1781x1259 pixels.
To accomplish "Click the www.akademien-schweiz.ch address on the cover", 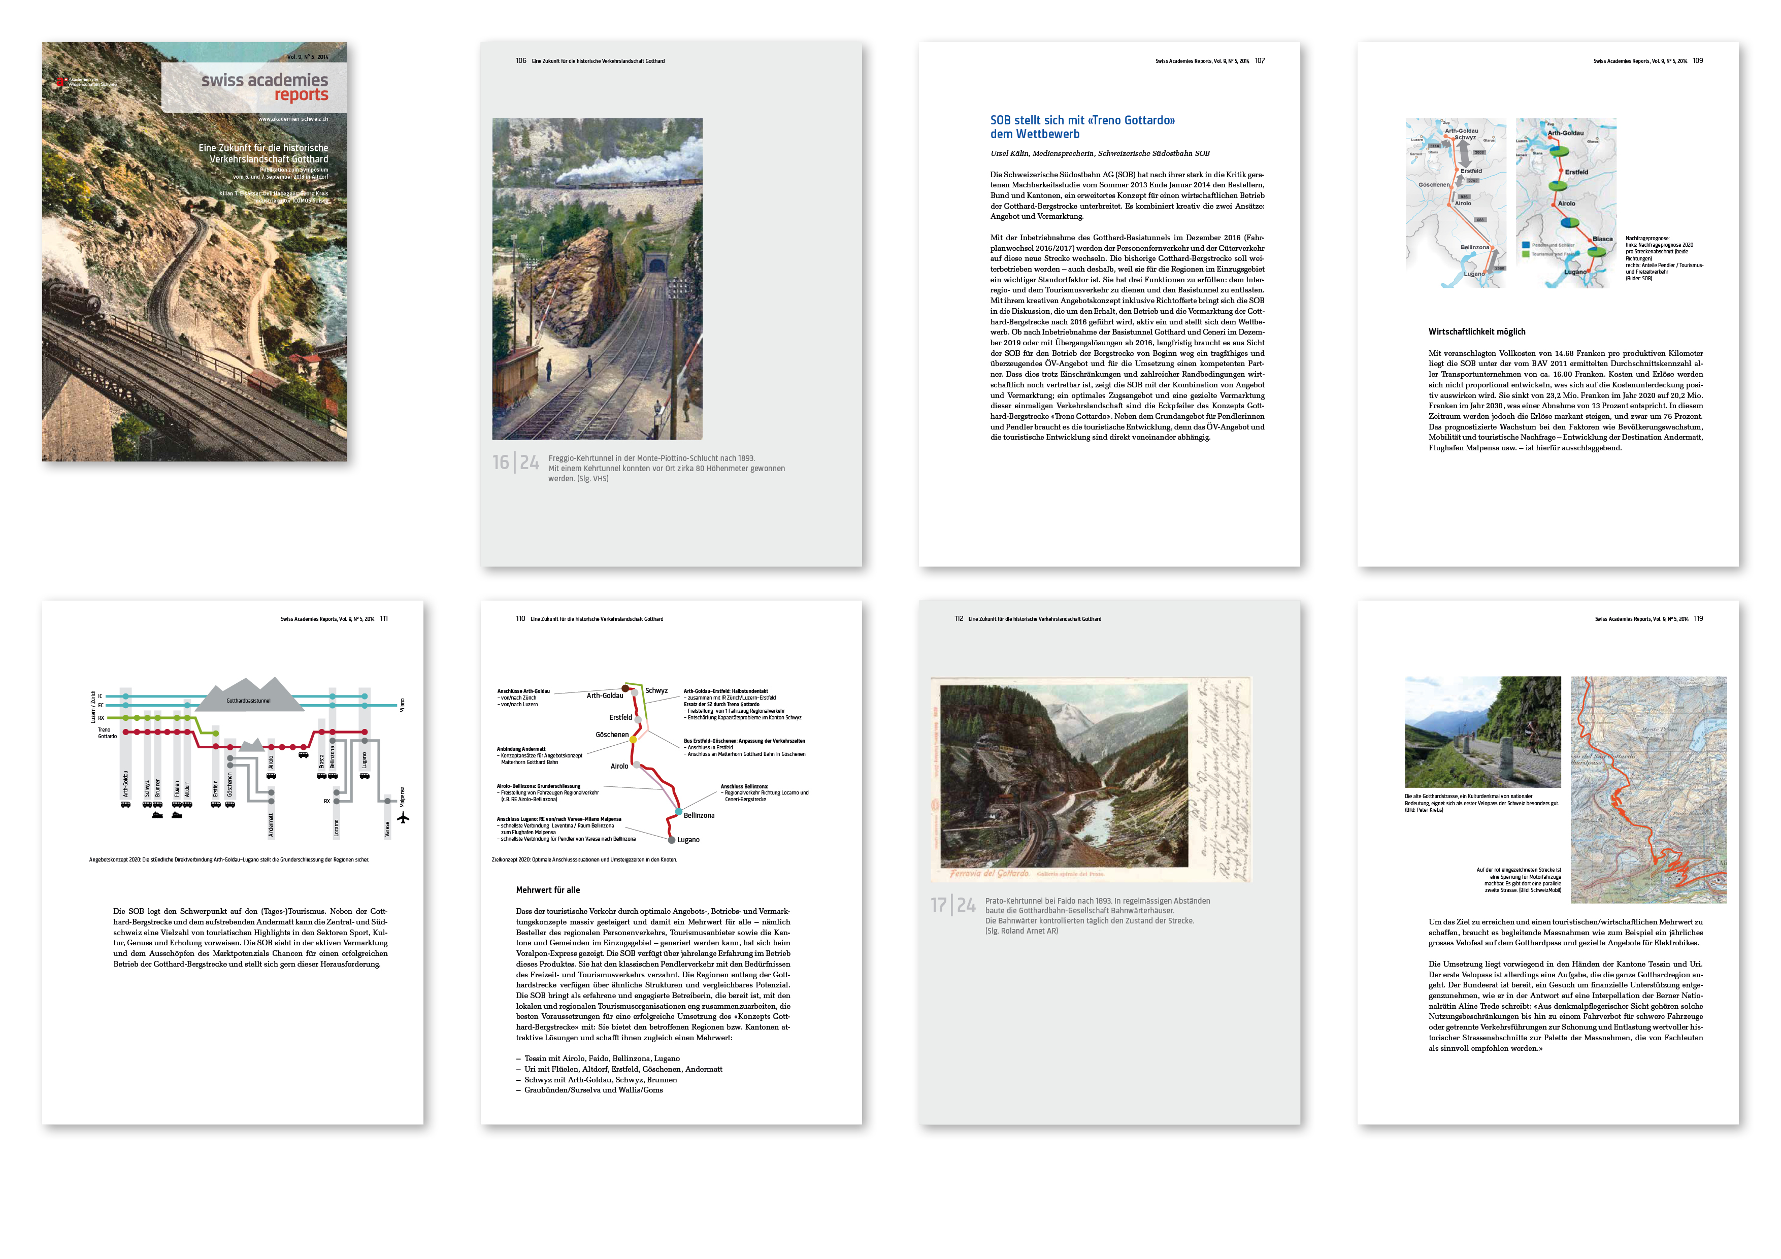I will (x=292, y=119).
